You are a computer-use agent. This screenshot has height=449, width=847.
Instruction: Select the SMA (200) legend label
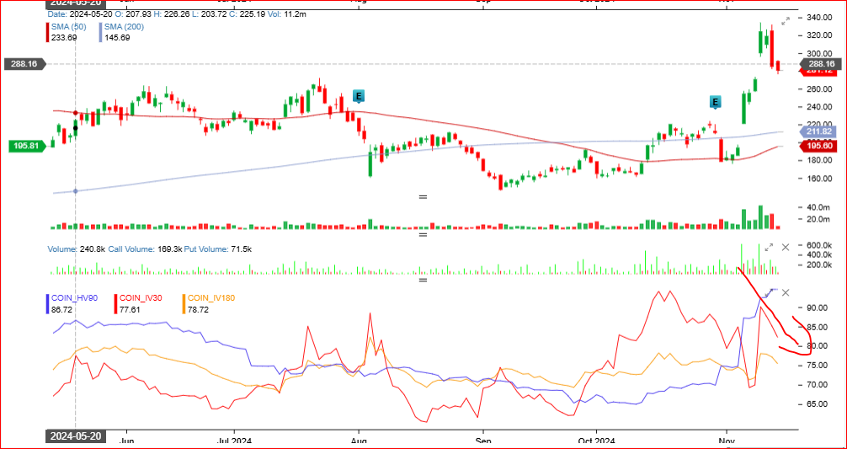125,26
